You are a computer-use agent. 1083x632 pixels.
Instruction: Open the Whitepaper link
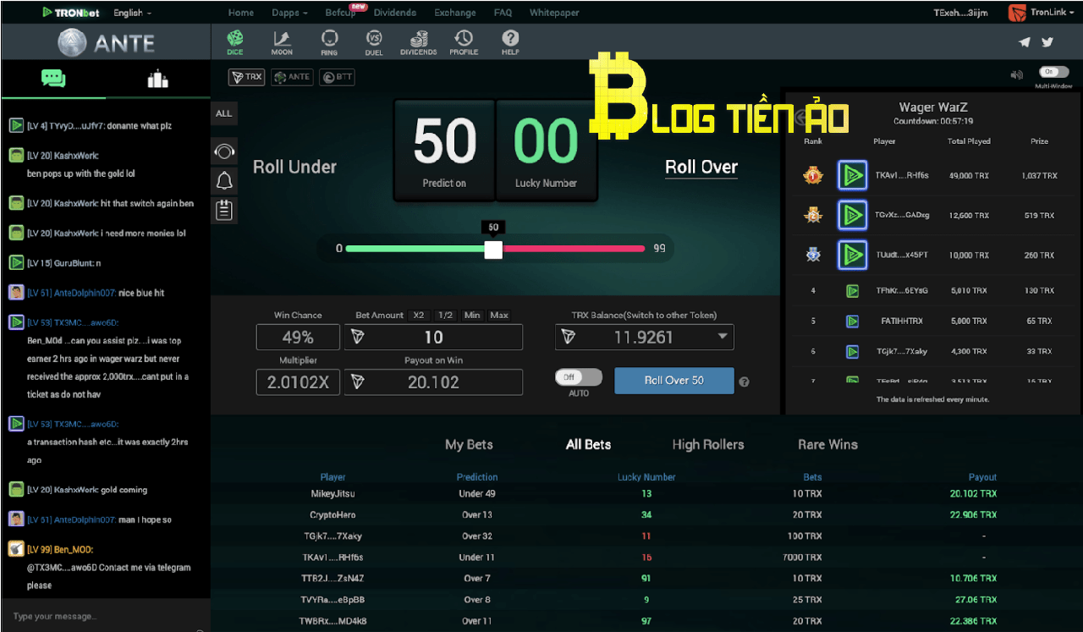(554, 13)
